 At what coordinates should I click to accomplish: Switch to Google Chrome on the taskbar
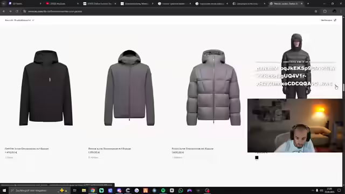tap(93, 190)
